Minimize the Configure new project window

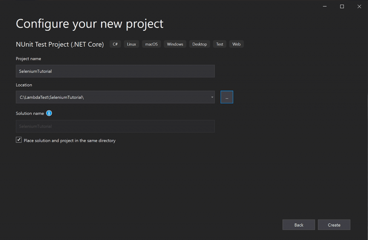tap(325, 6)
